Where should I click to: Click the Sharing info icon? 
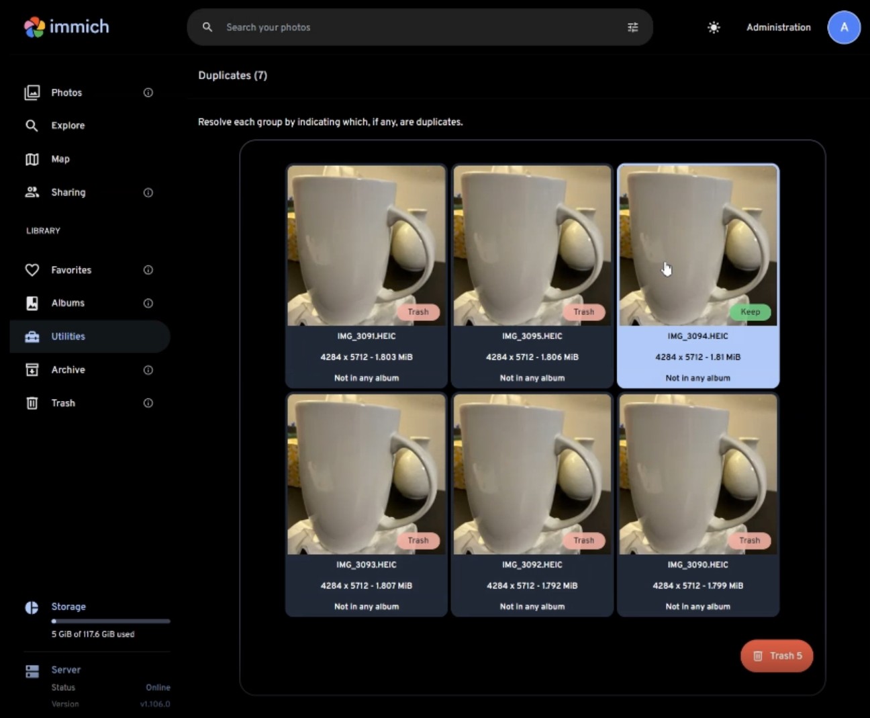(148, 193)
